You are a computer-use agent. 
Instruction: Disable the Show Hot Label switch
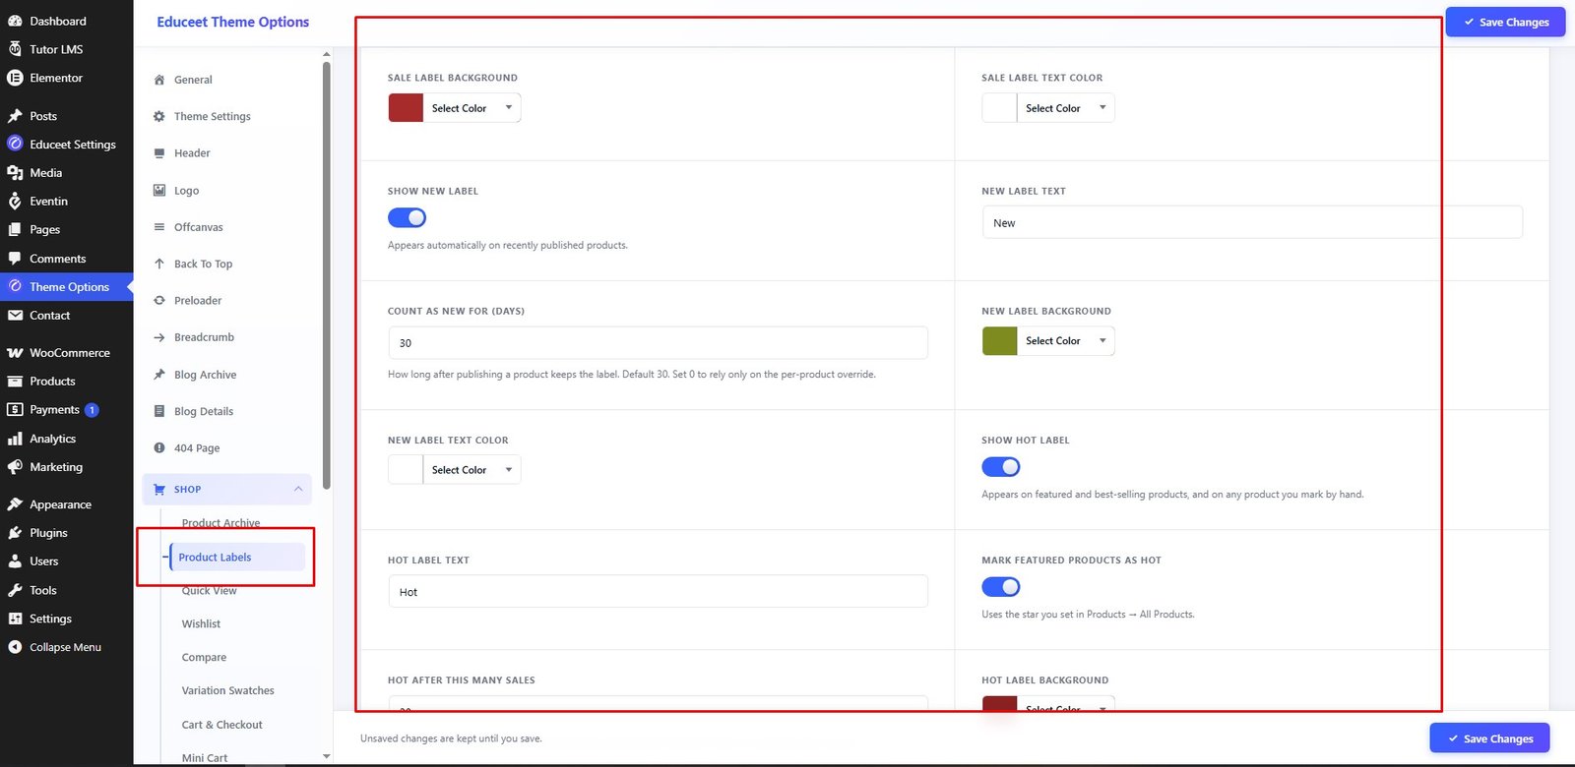(x=1000, y=467)
